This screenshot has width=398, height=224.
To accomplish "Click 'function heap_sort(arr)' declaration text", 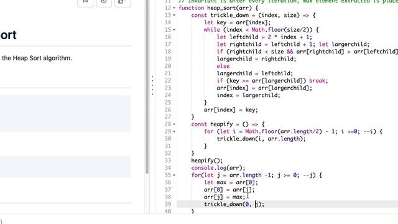I will (215, 8).
